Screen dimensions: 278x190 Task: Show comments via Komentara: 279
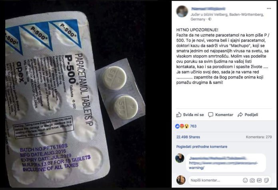[259, 137]
